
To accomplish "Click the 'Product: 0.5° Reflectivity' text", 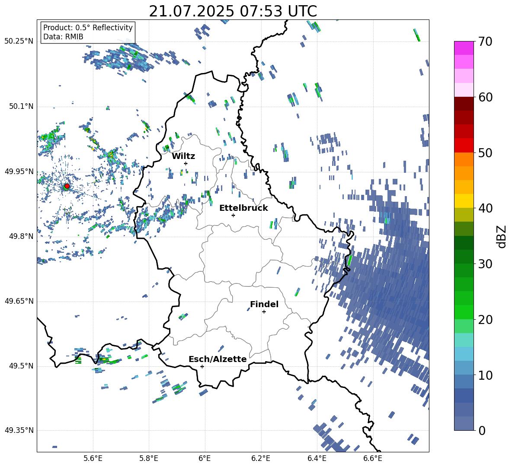I will pyautogui.click(x=88, y=27).
